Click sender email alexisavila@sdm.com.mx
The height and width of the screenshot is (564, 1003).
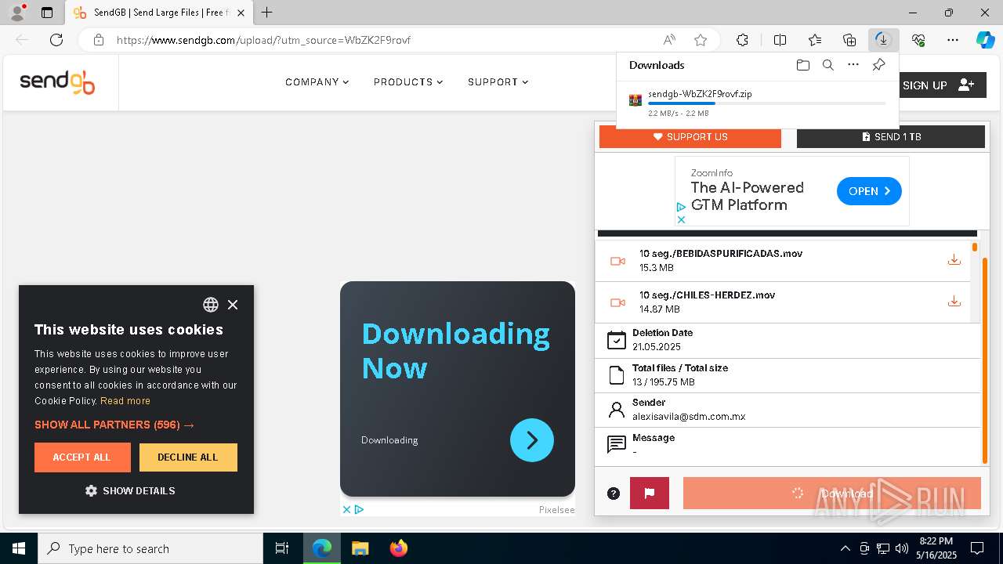click(689, 417)
